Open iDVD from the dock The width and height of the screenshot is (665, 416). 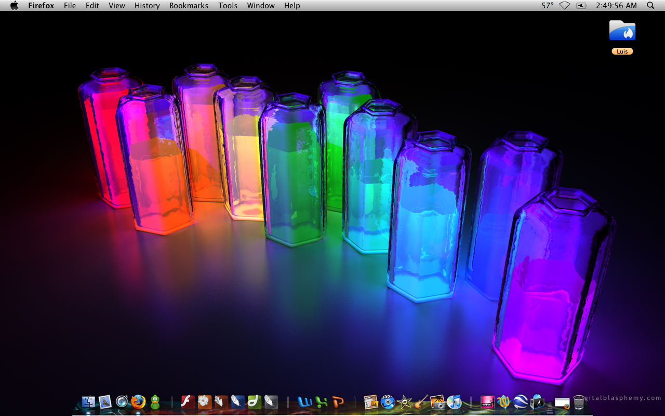[x=388, y=402]
